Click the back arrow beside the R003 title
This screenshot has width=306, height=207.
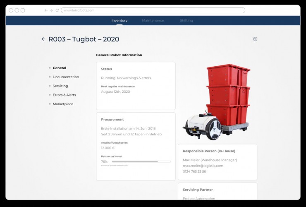[x=43, y=39]
